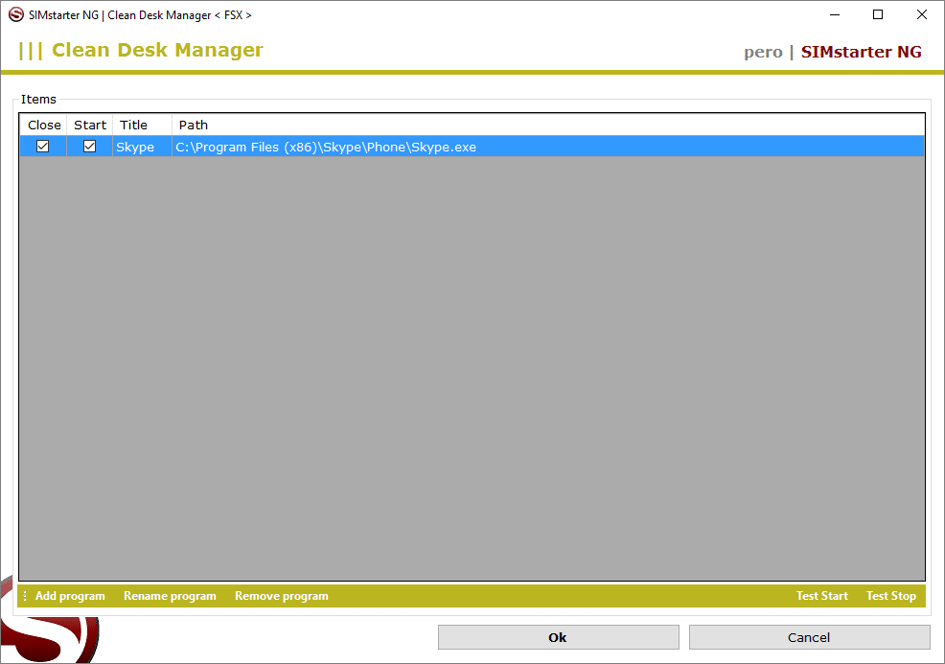Click the Path column header
Screen dimensions: 945x664
pyautogui.click(x=194, y=125)
